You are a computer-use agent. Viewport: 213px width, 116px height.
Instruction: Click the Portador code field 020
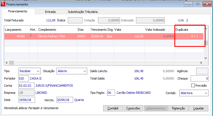coord(24,78)
